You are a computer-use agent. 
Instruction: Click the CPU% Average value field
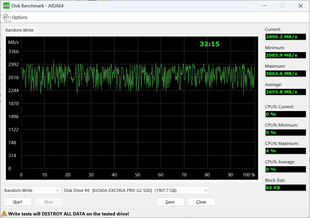(x=285, y=169)
